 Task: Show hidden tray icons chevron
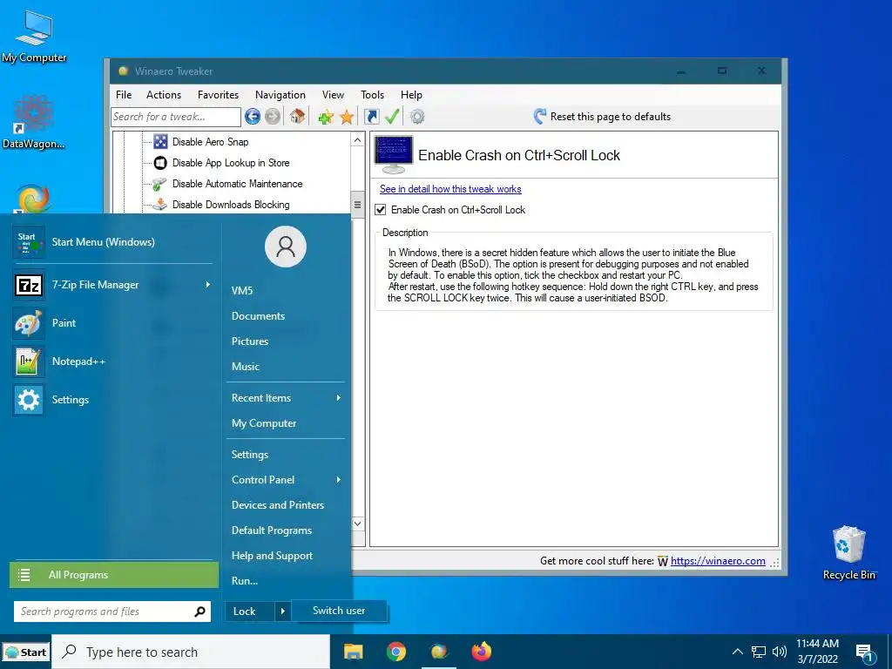[737, 652]
